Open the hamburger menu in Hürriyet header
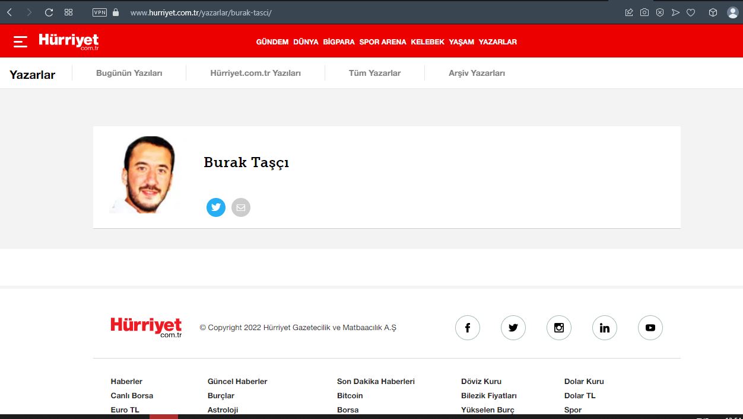This screenshot has height=419, width=743. [20, 41]
